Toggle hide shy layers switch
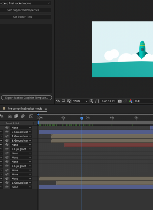The height and width of the screenshot is (210, 153). pos(10,116)
